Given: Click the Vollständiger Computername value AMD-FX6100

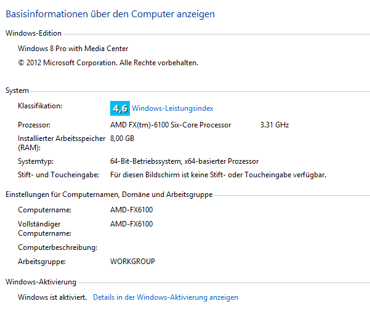Looking at the screenshot, I should (x=131, y=224).
